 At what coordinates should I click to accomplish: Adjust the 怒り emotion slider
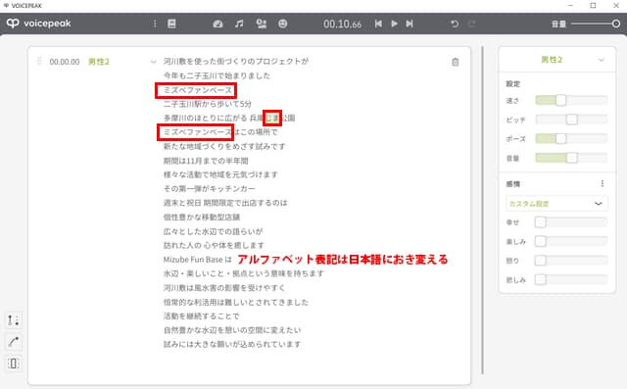[x=571, y=261]
